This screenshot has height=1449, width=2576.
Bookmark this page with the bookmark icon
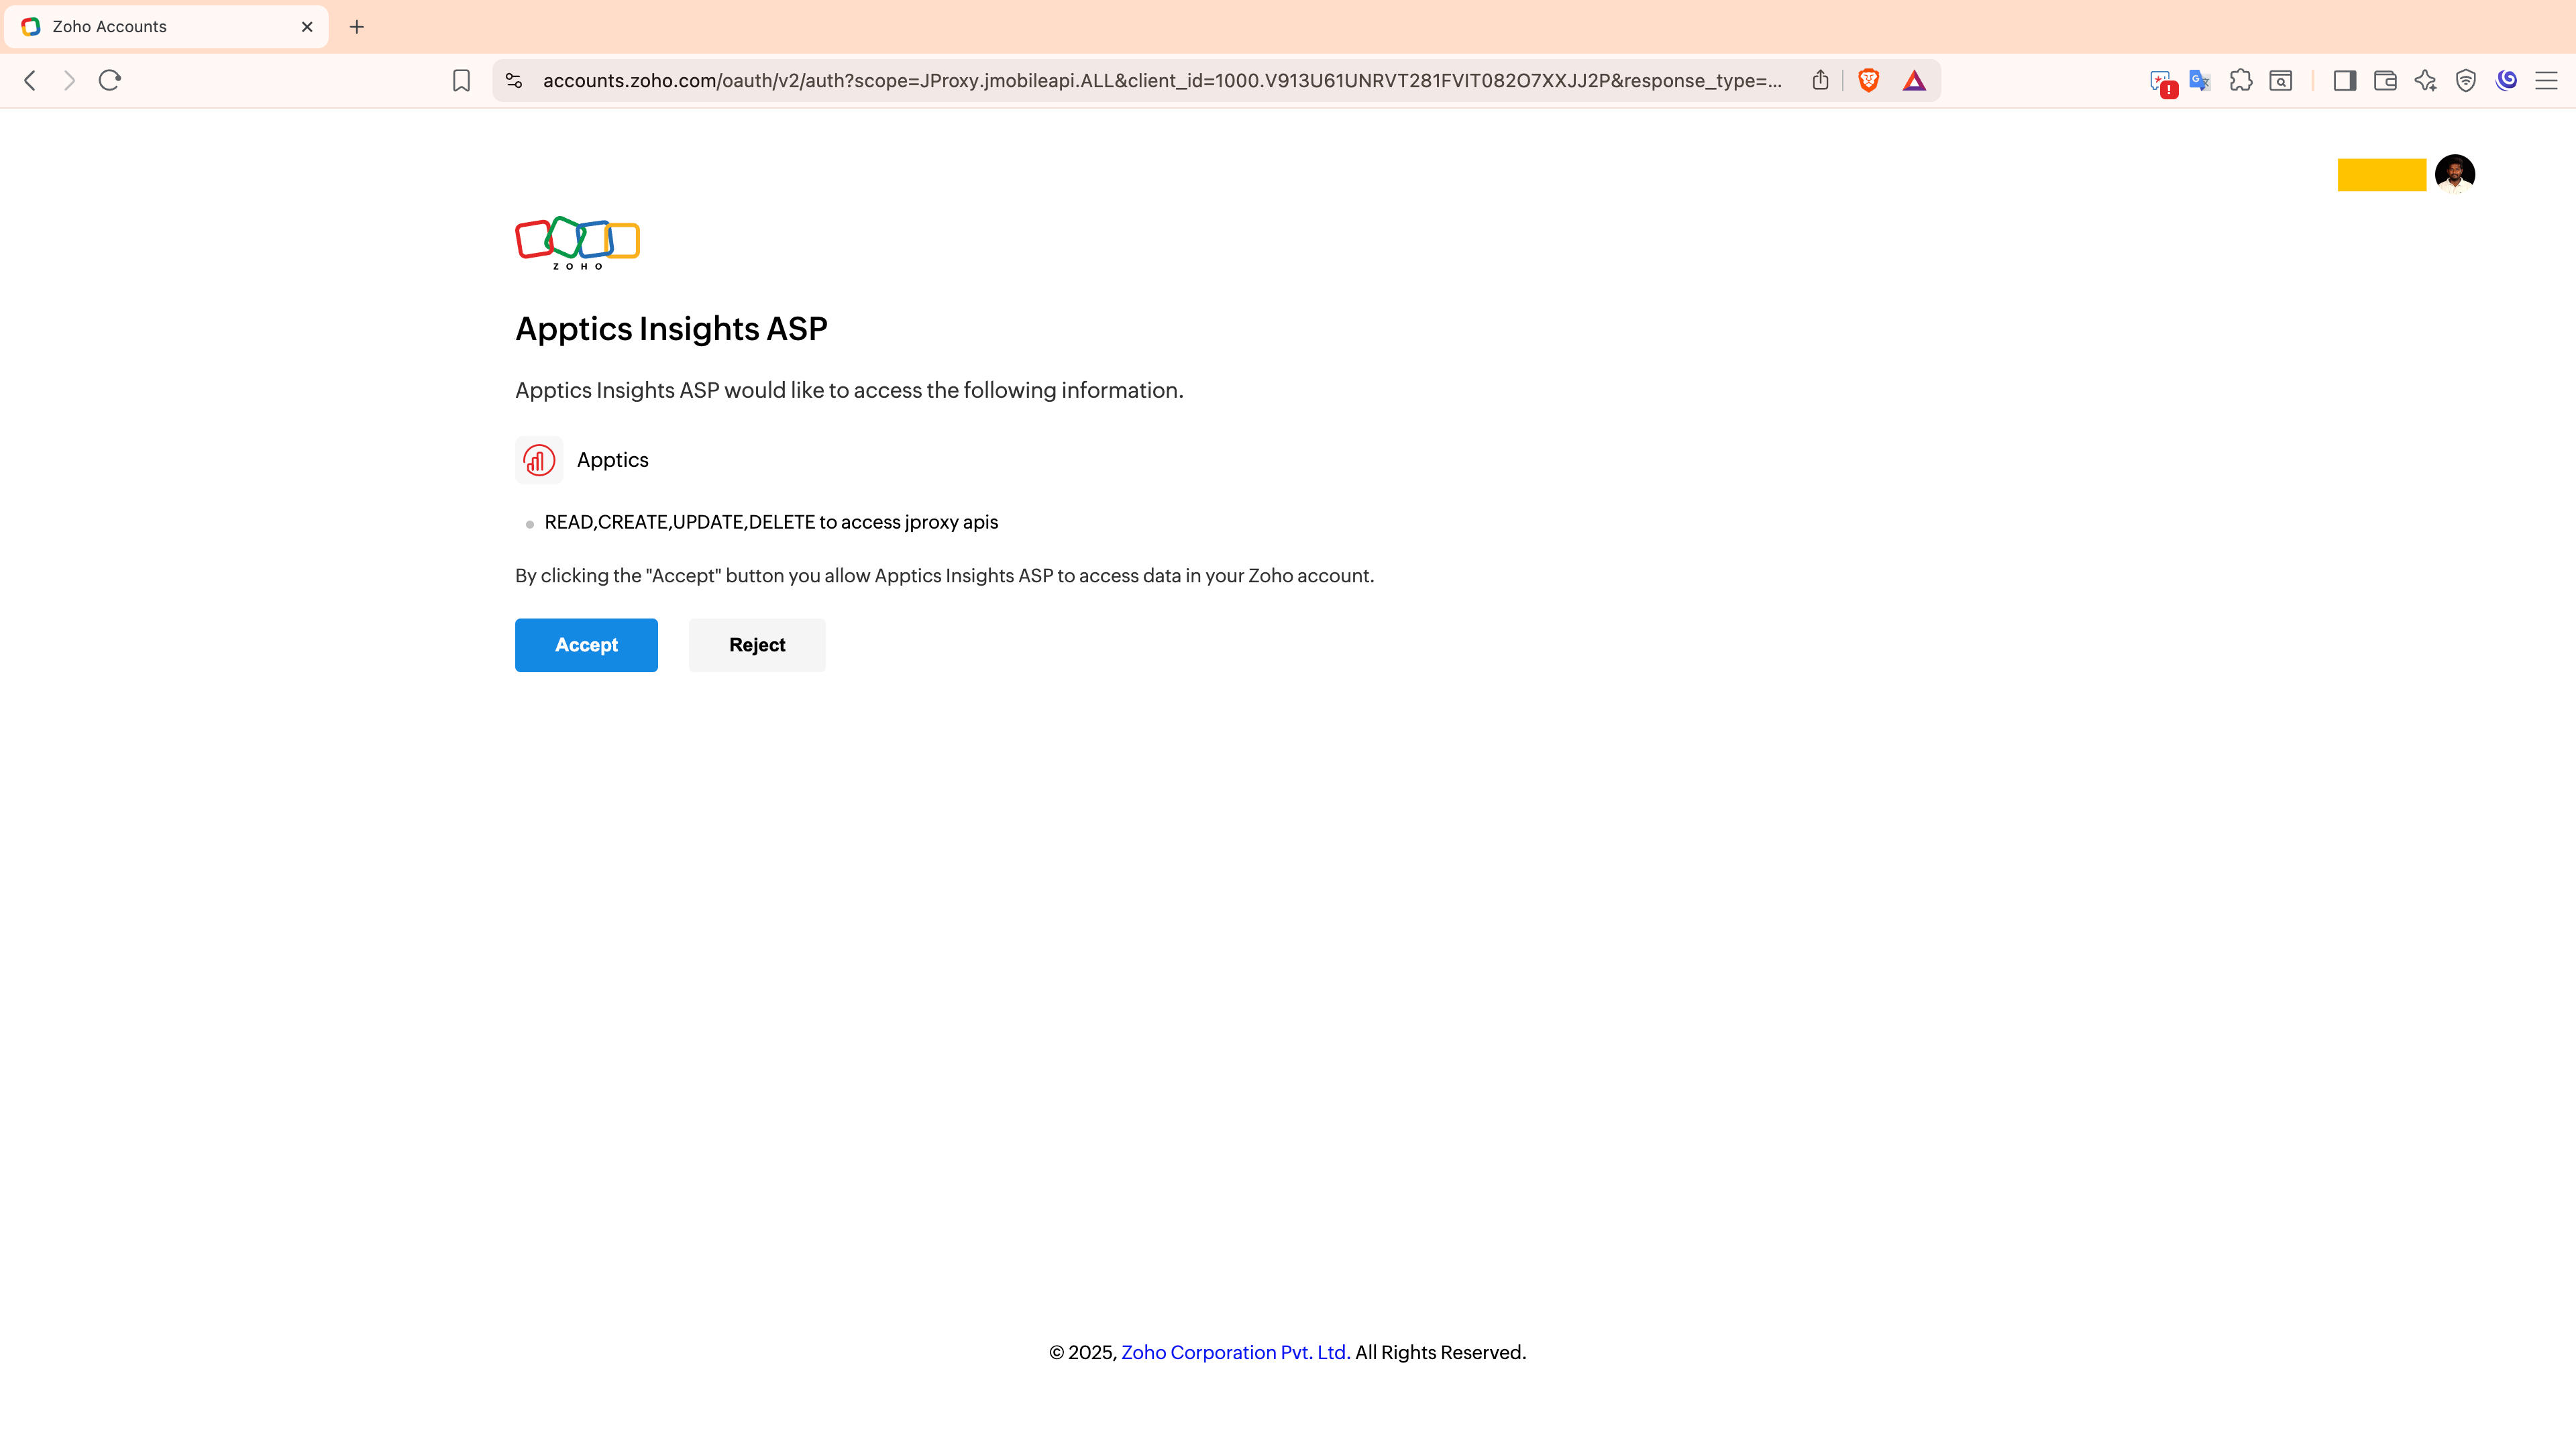click(x=461, y=81)
